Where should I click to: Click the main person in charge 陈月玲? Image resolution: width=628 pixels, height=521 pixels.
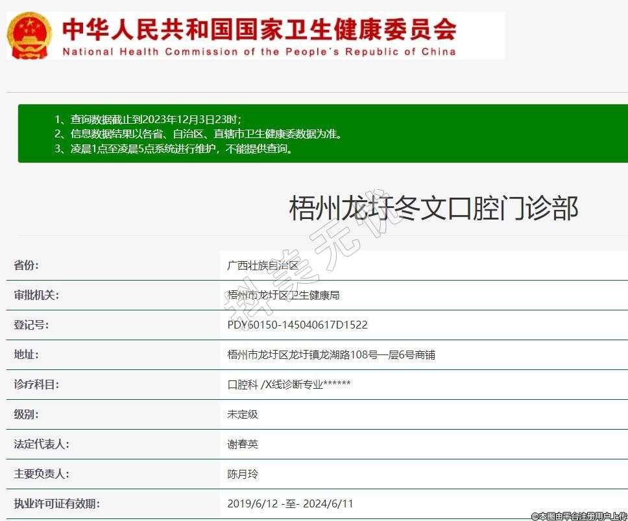tap(243, 474)
